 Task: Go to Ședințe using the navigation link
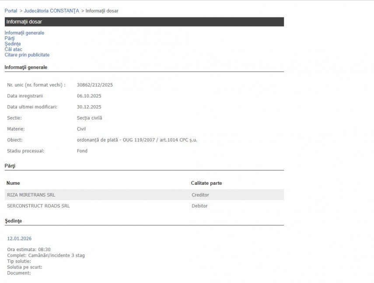coord(13,44)
